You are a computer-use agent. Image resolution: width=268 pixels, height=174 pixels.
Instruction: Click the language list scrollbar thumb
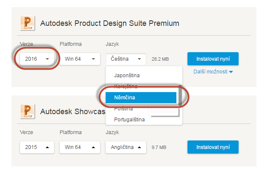click(x=180, y=95)
